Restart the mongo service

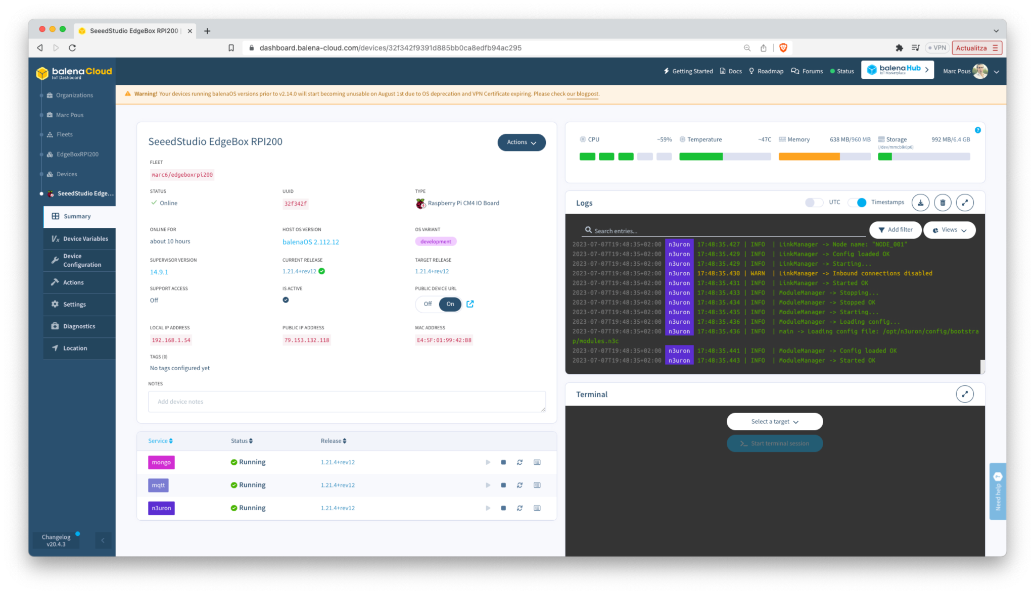tap(520, 462)
